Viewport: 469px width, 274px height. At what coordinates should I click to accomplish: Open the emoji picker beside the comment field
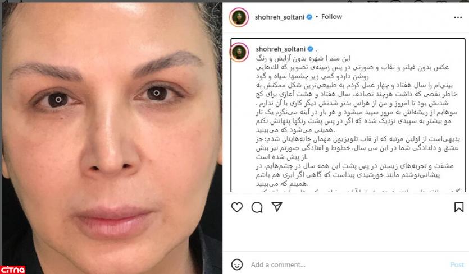(x=237, y=264)
